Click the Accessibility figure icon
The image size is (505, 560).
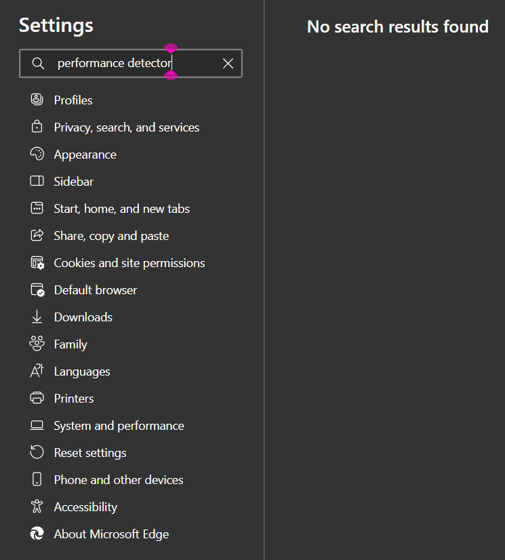[37, 506]
